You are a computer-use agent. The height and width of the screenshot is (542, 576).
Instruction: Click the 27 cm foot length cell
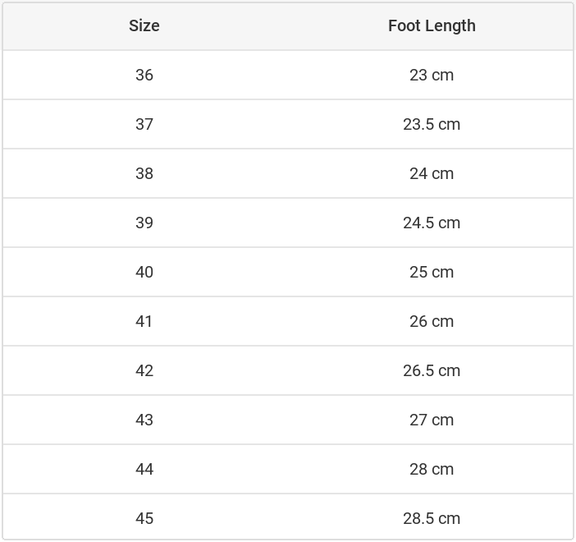(x=432, y=420)
